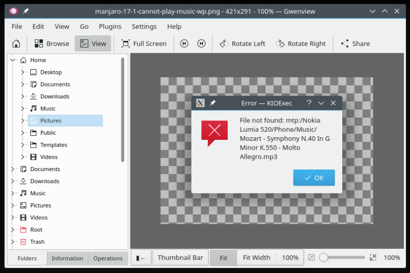
Task: Open the Share menu
Action: click(355, 44)
